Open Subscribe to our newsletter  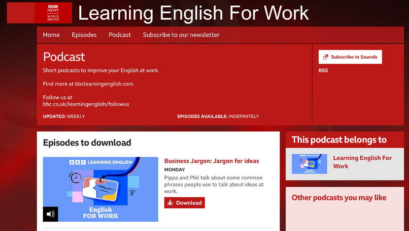[x=181, y=35]
